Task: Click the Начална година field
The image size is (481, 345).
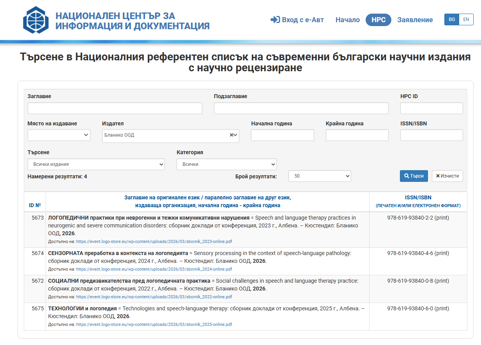Action: [x=283, y=135]
